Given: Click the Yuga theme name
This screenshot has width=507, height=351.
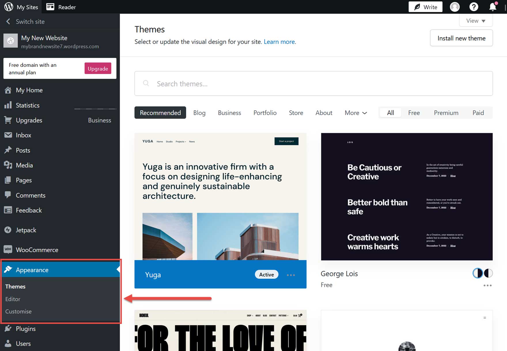Looking at the screenshot, I should (x=153, y=275).
